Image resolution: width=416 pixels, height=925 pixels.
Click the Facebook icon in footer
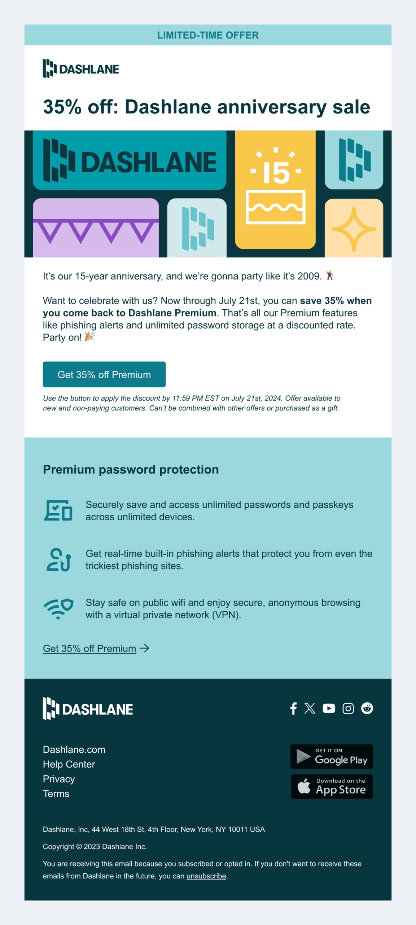click(x=293, y=708)
